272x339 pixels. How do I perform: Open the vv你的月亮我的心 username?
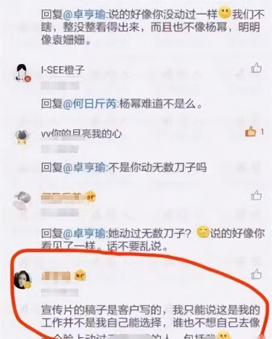click(82, 134)
